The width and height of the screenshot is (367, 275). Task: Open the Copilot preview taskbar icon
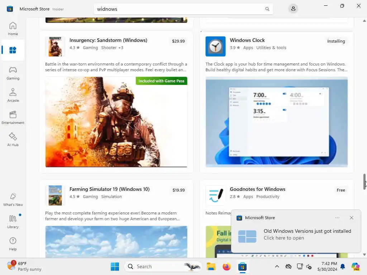click(x=356, y=266)
